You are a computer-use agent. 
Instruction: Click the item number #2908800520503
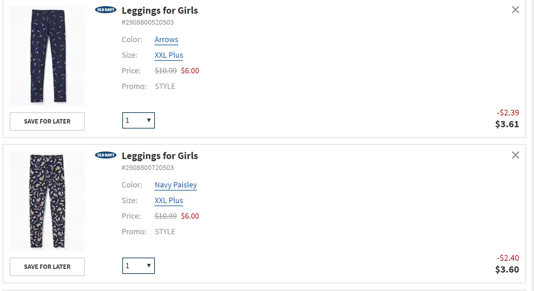(147, 22)
